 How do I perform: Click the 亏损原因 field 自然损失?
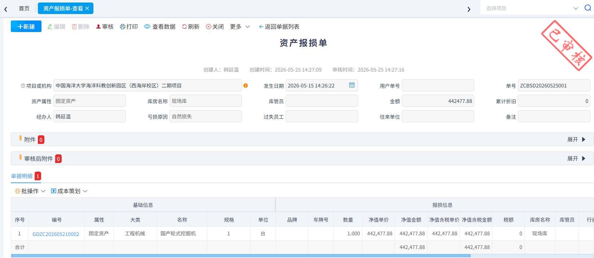206,117
